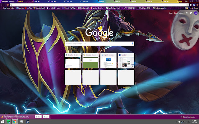Switch to the Upload - Developer tab
This screenshot has width=199, height=124.
(x=8, y=2)
